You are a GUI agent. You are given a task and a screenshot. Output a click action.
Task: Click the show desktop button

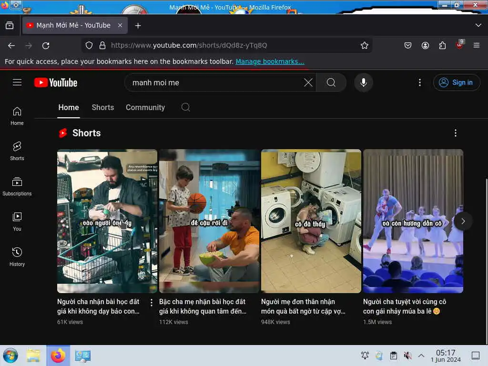tap(476, 356)
